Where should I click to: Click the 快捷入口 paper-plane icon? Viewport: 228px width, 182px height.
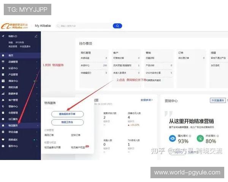(x=3, y=36)
